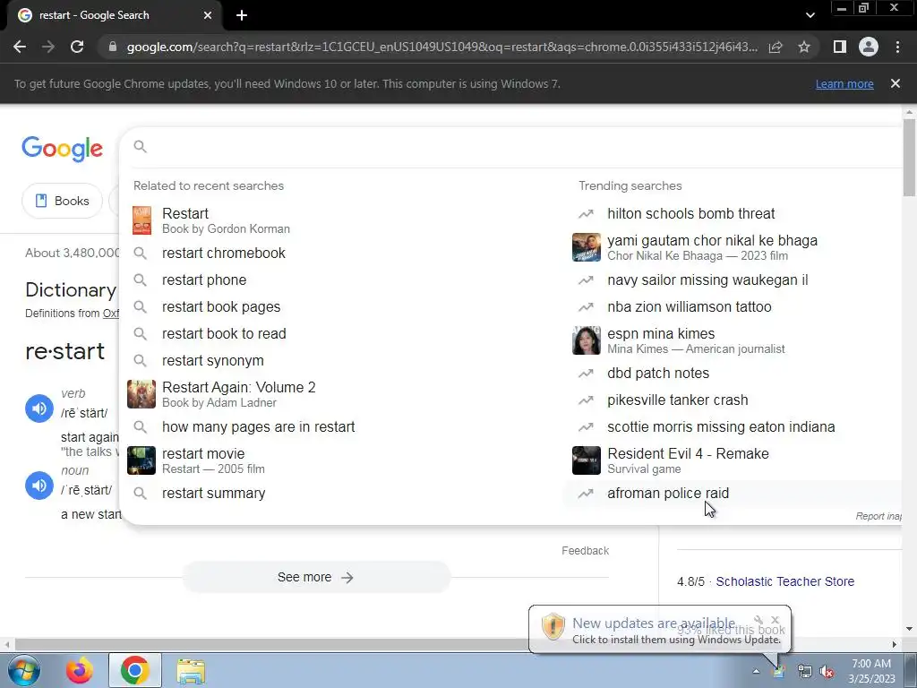This screenshot has width=917, height=688.
Task: Click Report inappropriate predictions link
Action: point(878,516)
